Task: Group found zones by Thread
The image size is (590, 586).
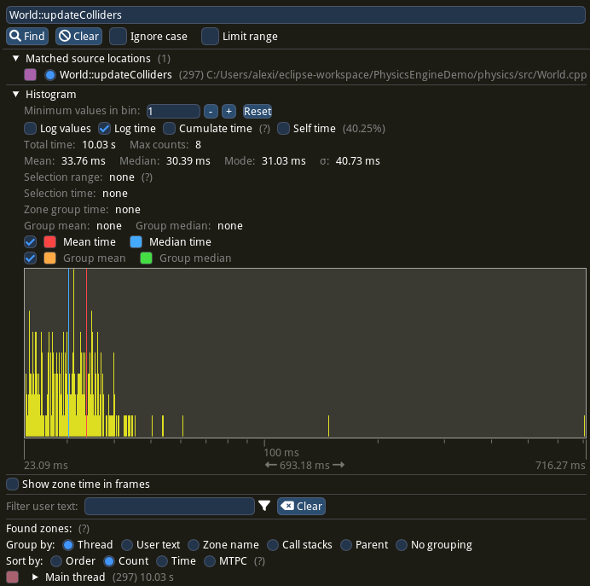Action: tap(68, 545)
